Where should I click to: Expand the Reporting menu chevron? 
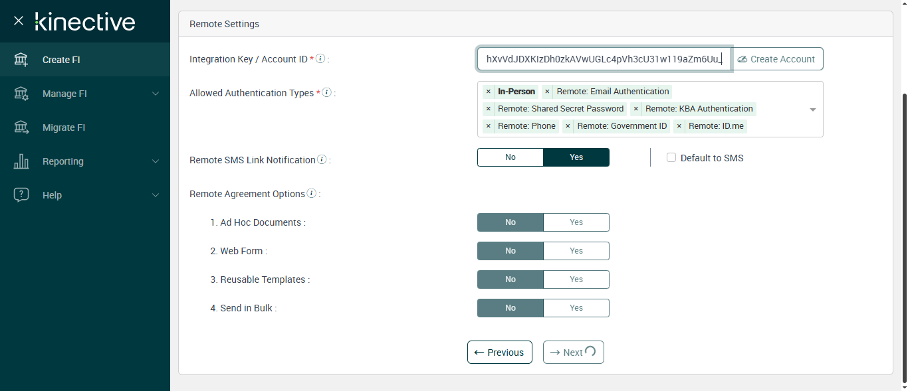click(x=156, y=161)
